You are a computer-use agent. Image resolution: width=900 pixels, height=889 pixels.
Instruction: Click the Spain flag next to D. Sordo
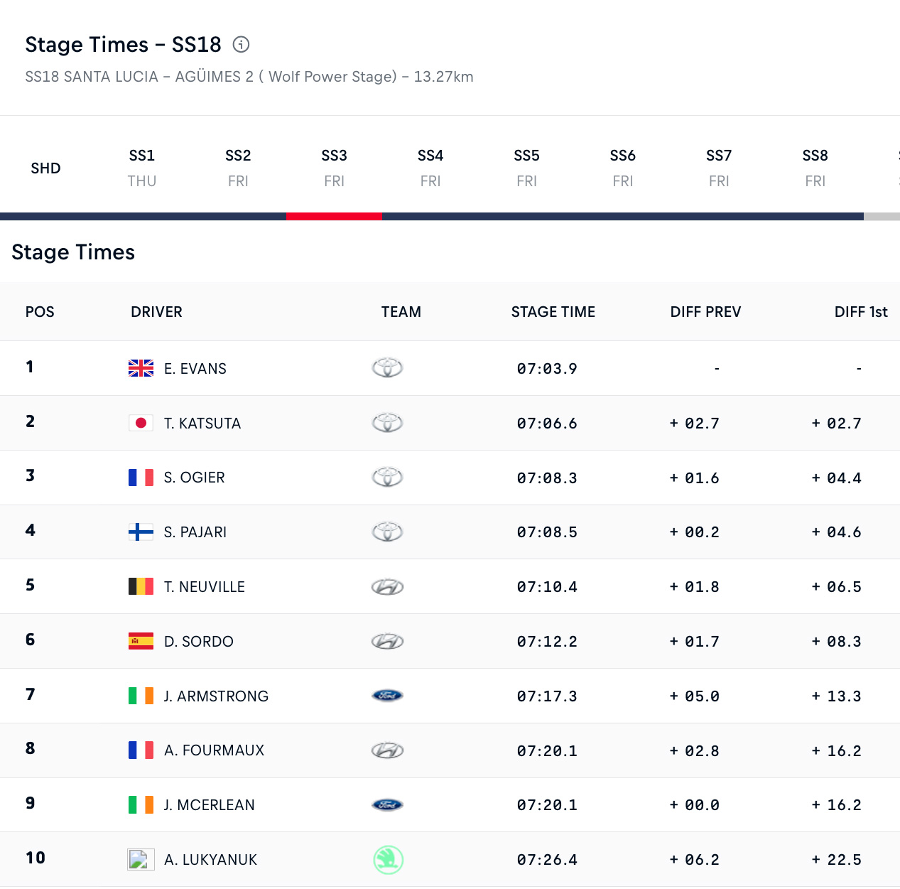pos(141,642)
